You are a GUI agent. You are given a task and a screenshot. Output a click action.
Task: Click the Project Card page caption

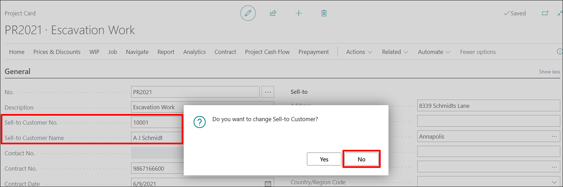[x=20, y=13]
